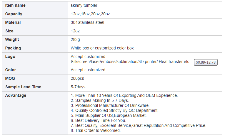Select the '200pcs' MOQ value
This screenshot has height=136, width=225.
click(x=77, y=78)
